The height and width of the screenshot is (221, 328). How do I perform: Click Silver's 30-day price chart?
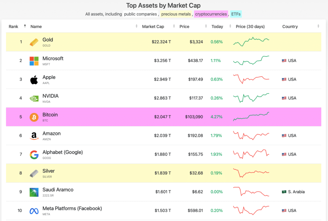point(251,173)
